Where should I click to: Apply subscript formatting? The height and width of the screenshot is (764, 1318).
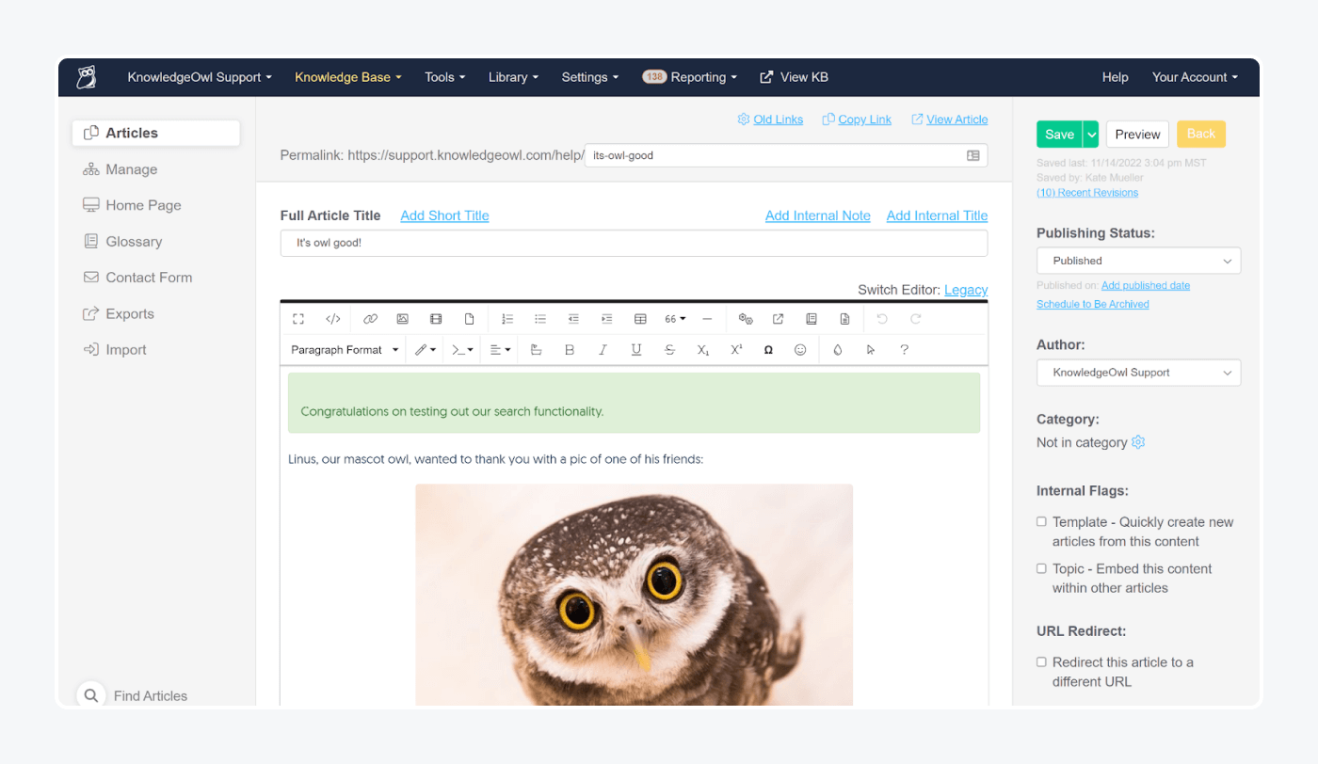pos(703,349)
